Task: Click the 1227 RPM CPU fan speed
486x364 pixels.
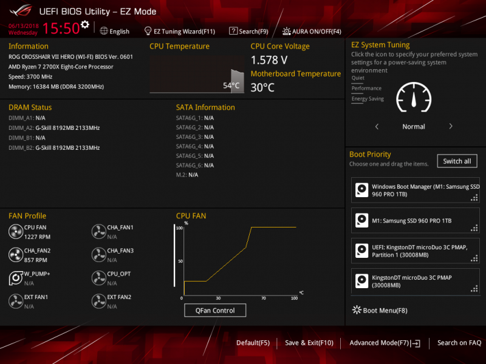Action: point(37,237)
